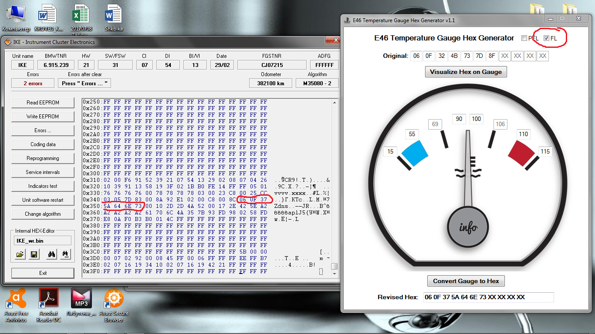Image resolution: width=595 pixels, height=334 pixels.
Task: Click the hex dump vertical scrollbar thumb
Action: (334, 266)
